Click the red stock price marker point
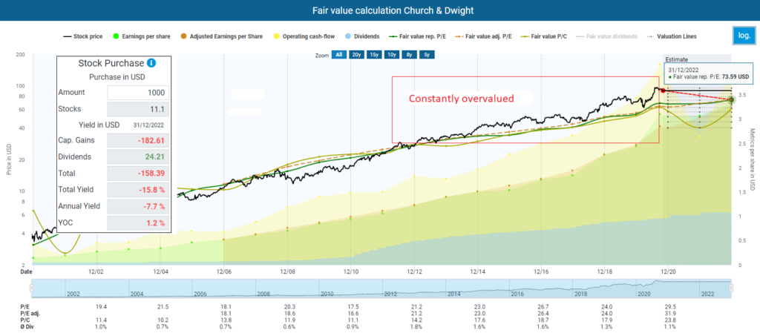Screen dimensions: 760x333 tap(663, 90)
